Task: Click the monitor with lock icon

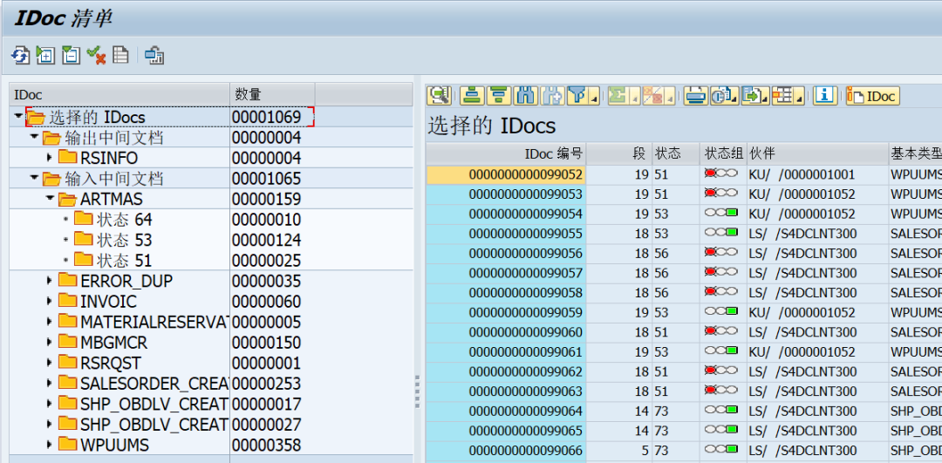Action: tap(154, 56)
